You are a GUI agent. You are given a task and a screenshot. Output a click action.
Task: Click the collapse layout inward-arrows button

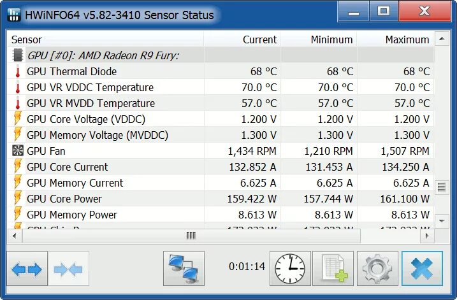click(x=69, y=269)
